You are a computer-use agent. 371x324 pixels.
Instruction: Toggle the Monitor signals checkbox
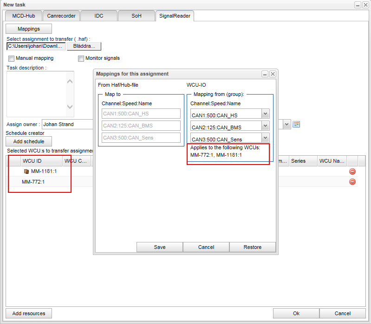point(81,58)
